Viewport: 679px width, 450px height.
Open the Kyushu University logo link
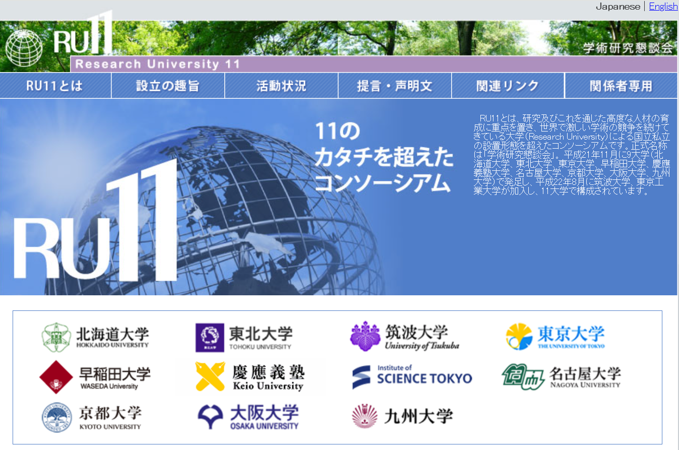[x=402, y=417]
